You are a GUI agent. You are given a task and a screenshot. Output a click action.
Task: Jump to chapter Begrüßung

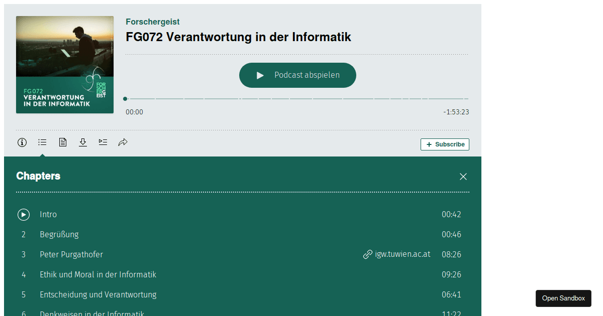59,234
